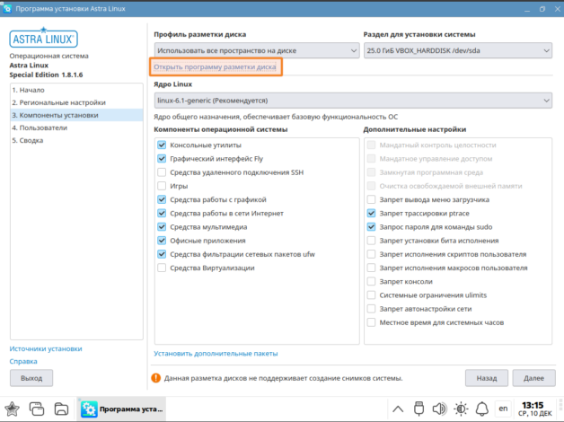The image size is (564, 422).
Task: Click installer icon in the title bar
Action: [7, 8]
